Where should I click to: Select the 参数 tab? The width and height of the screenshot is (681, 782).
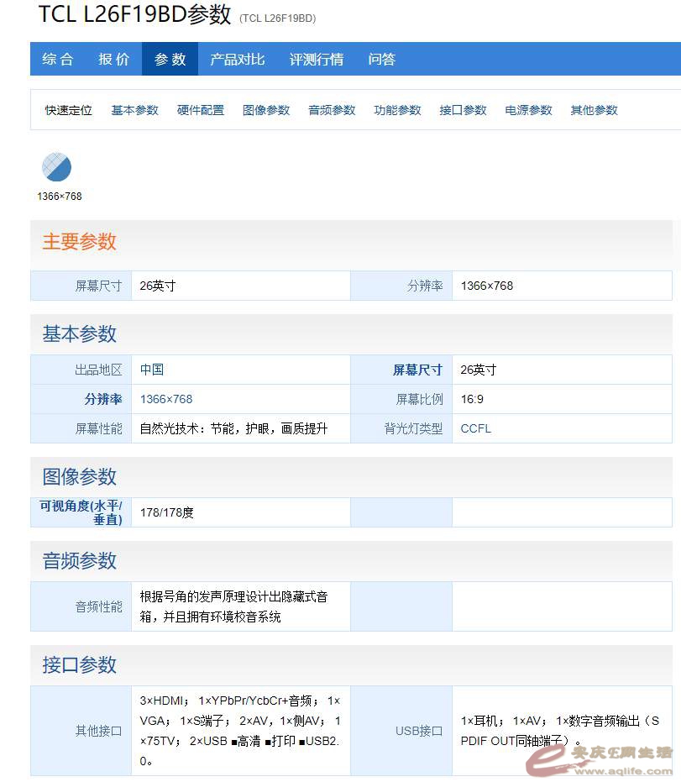click(x=170, y=60)
